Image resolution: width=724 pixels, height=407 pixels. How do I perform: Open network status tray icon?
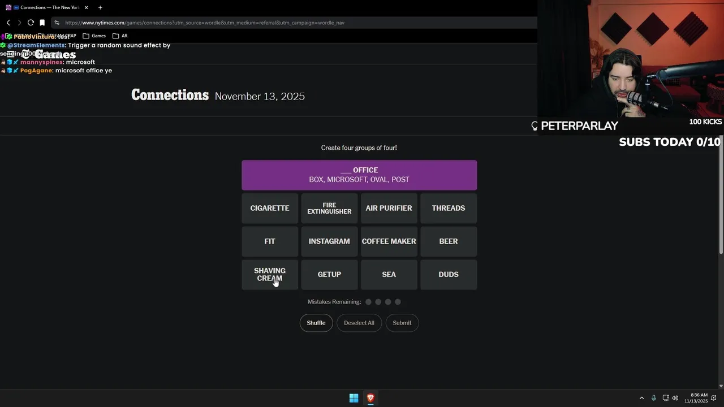[666, 398]
